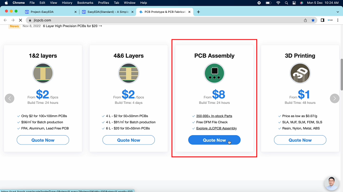Close the Project-EasyEDA tab
The width and height of the screenshot is (343, 192).
(x=75, y=12)
